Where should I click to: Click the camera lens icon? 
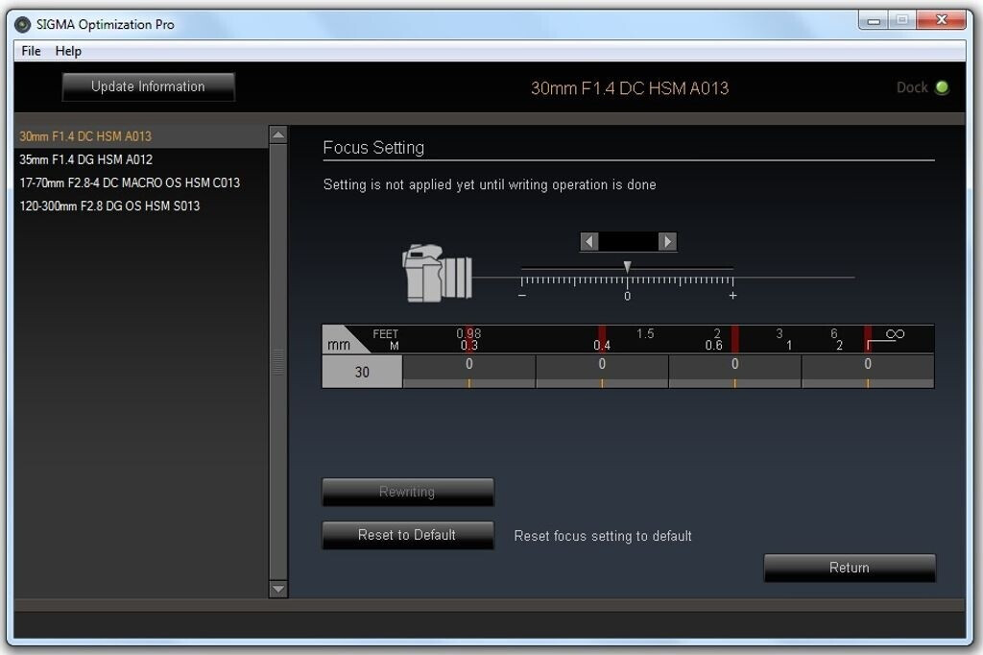click(x=437, y=274)
